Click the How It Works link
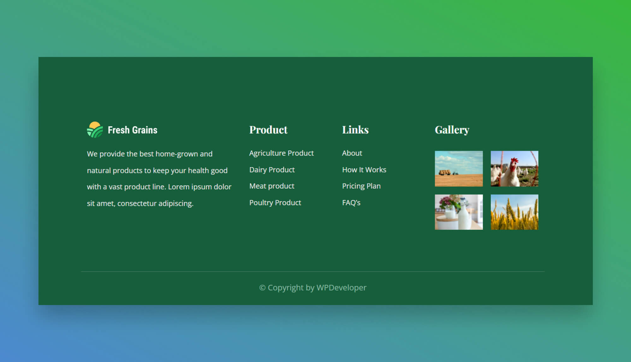 pyautogui.click(x=364, y=169)
